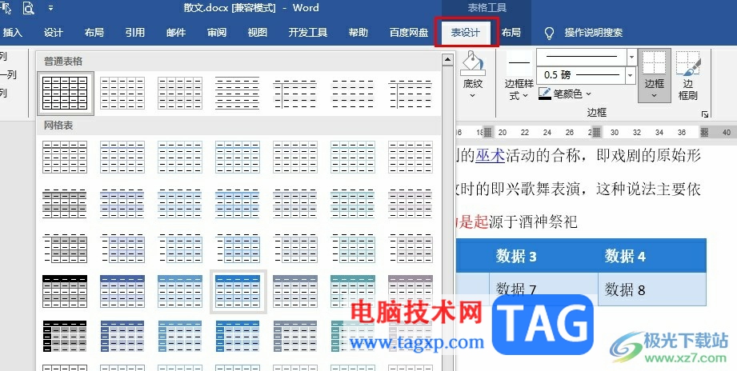Go to the 审阅 tab
This screenshot has height=371, width=737.
tap(217, 33)
